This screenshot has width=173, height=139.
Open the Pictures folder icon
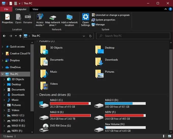99,74
